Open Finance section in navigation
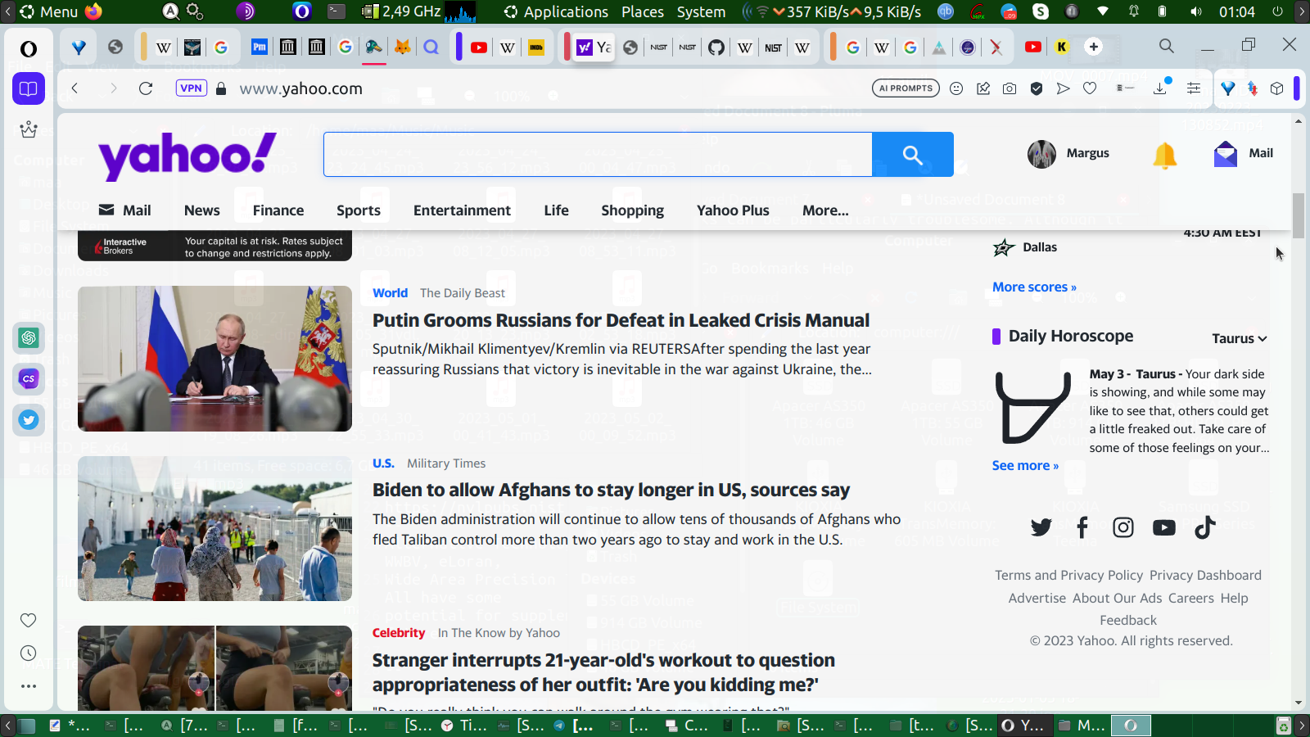Viewport: 1310px width, 737px height. 278,210
